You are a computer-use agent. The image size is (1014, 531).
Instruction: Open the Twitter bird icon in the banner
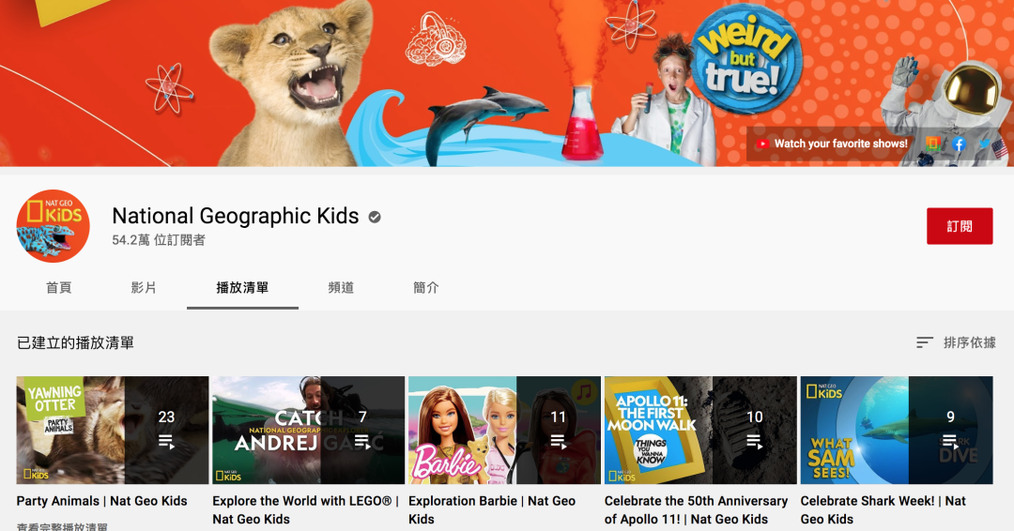pyautogui.click(x=984, y=144)
